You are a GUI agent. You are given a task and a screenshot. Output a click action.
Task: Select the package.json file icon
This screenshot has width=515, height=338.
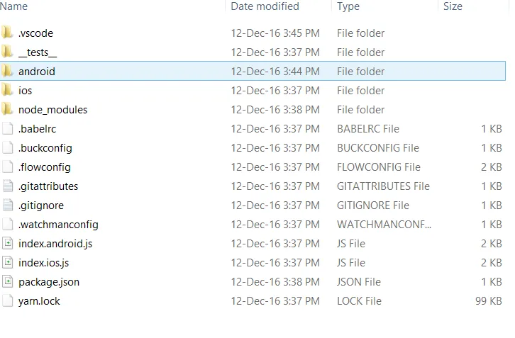(x=8, y=281)
